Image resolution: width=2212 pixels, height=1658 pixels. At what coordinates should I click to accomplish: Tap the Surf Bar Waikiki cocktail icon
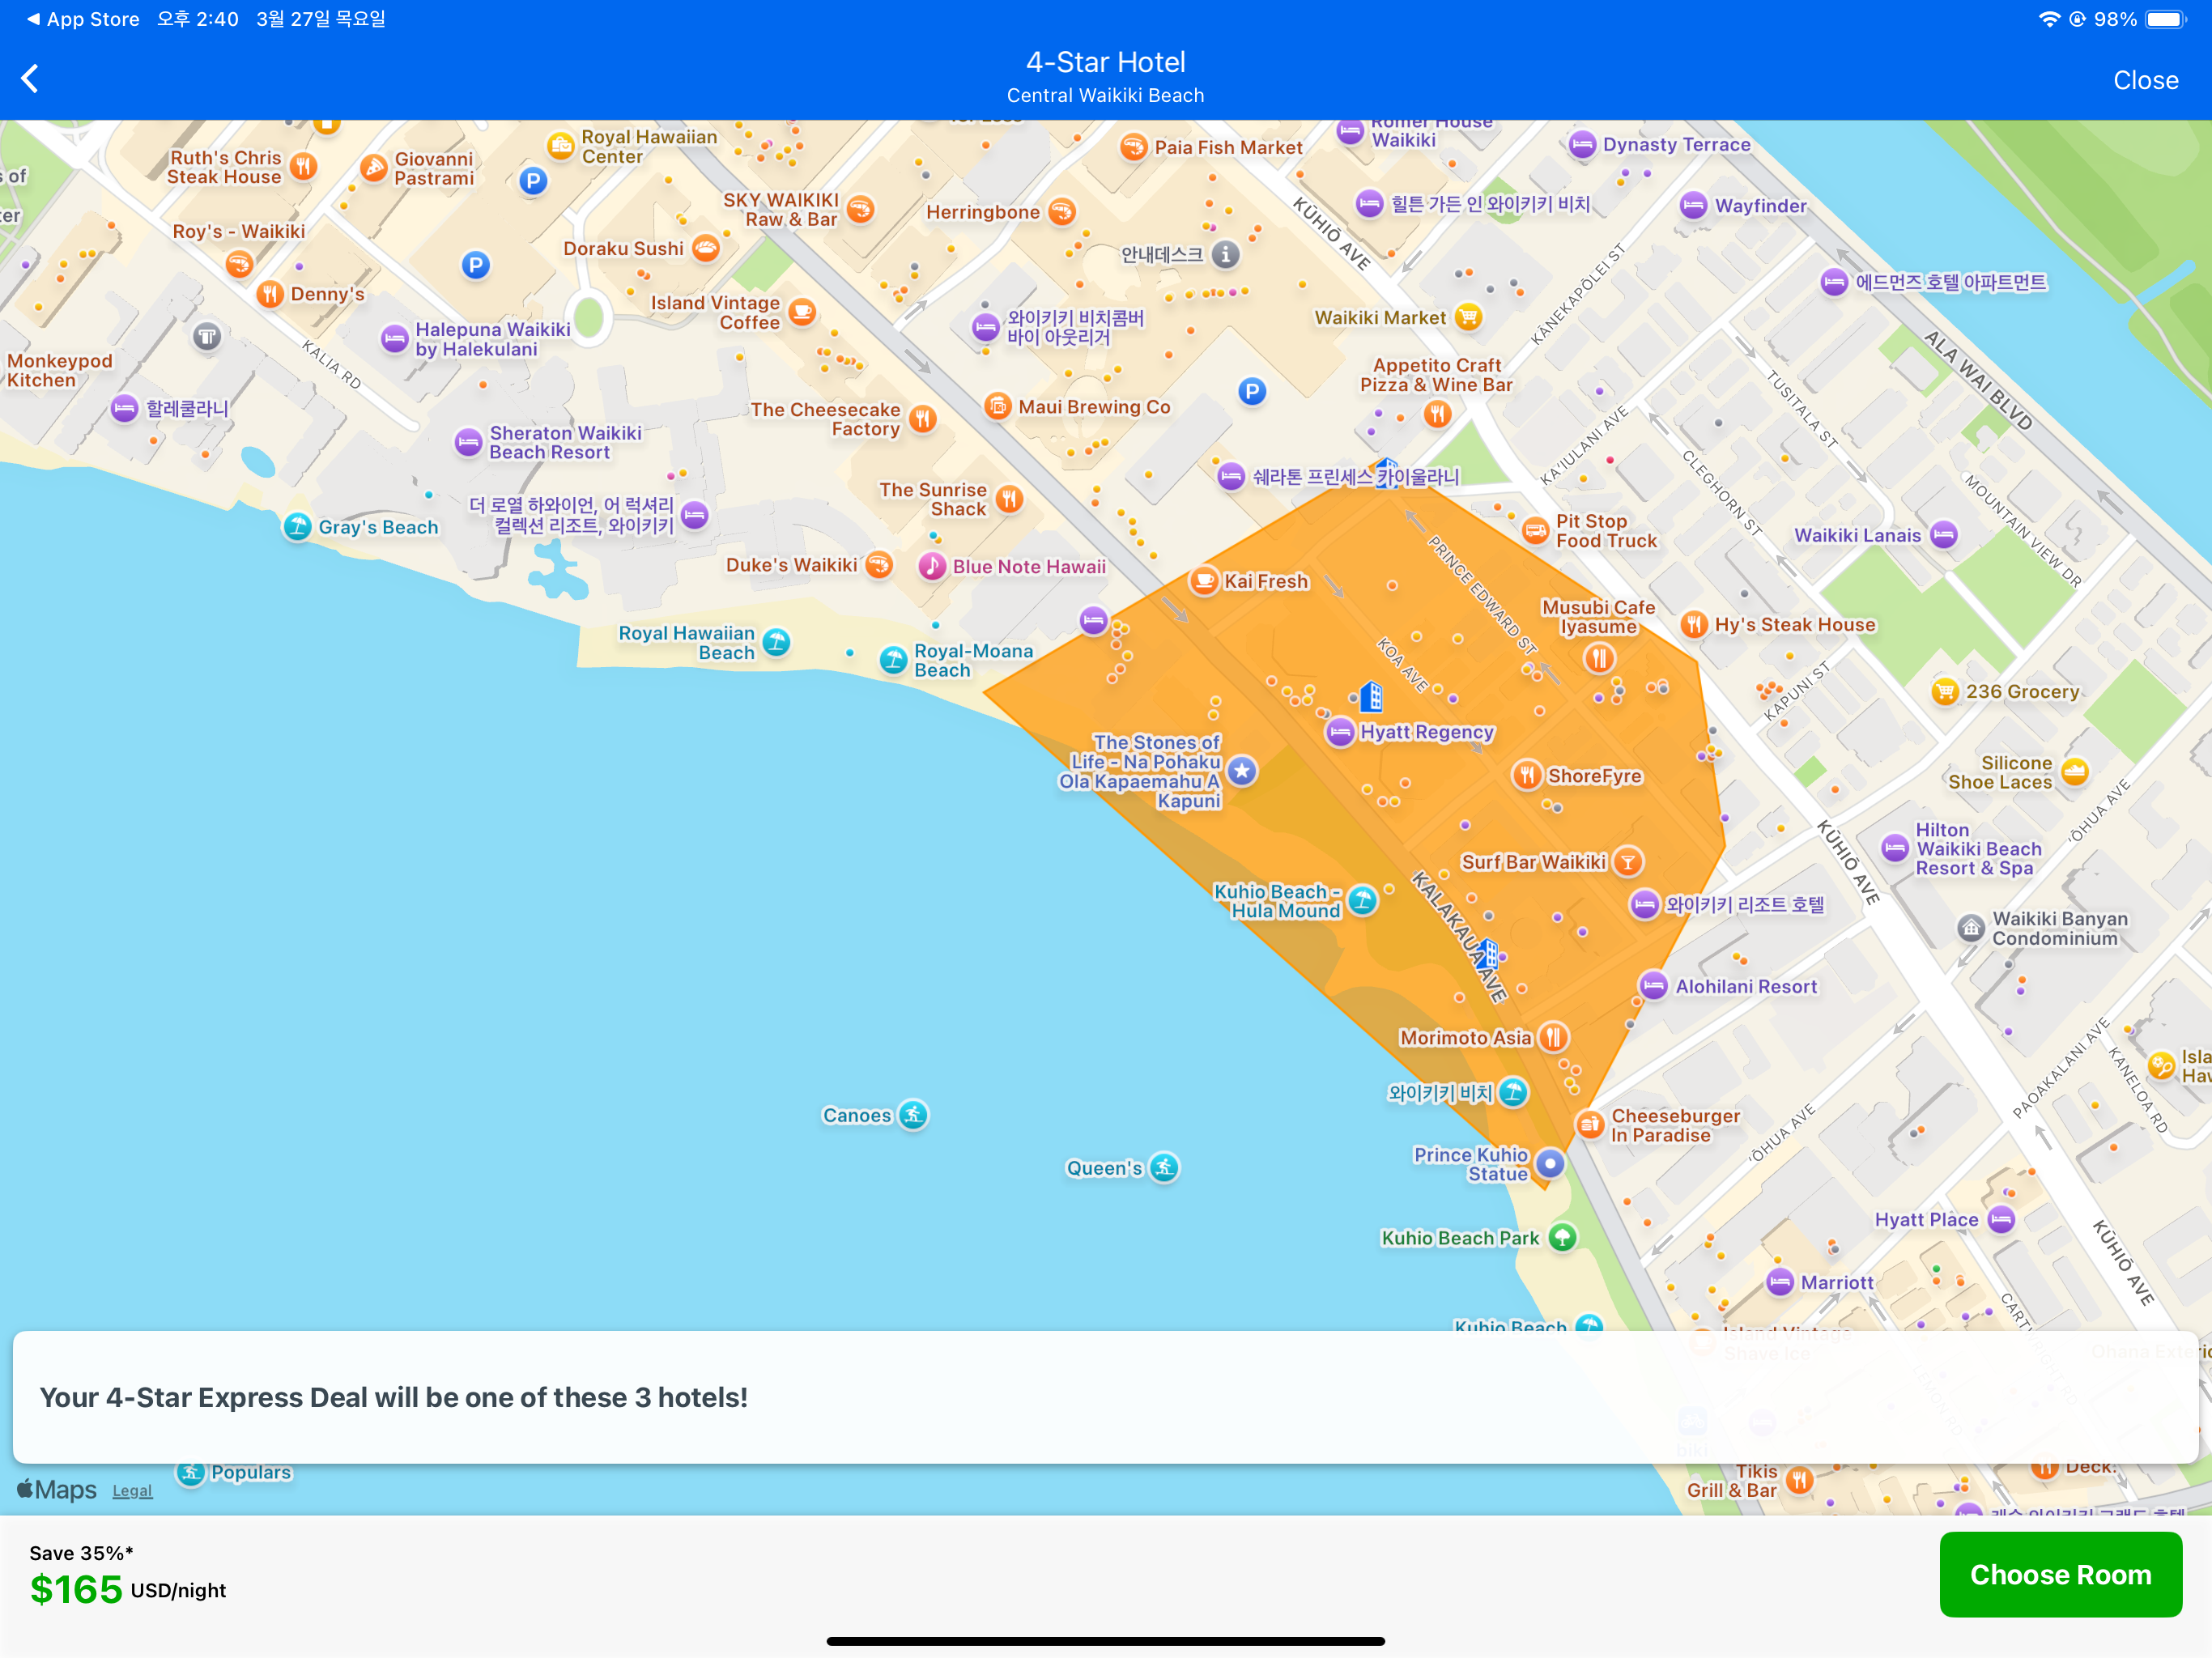[1627, 861]
